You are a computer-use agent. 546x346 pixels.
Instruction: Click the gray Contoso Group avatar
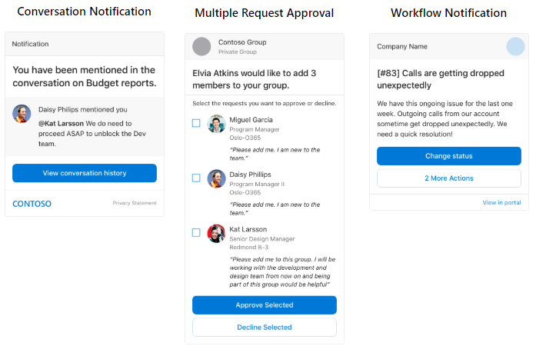(x=201, y=46)
